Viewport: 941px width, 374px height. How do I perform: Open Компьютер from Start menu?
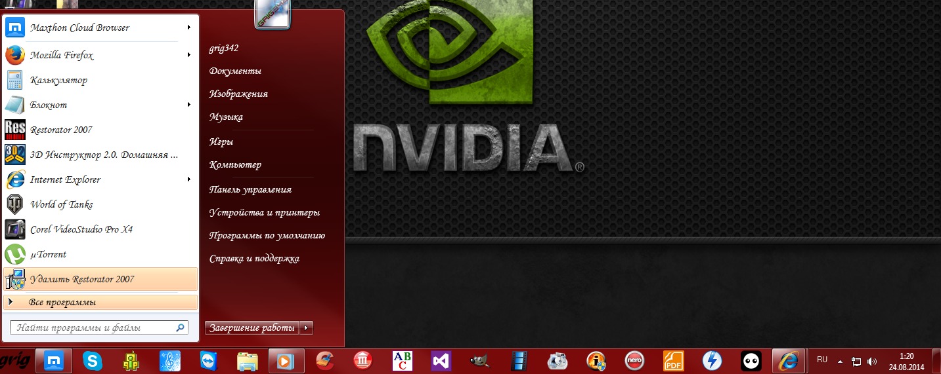(235, 165)
